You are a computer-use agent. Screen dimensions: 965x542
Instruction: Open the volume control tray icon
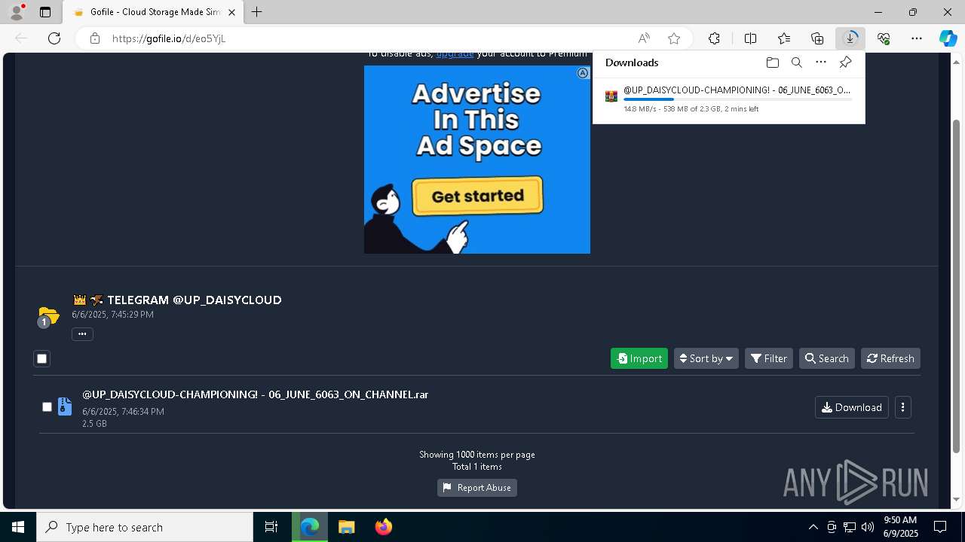click(x=867, y=527)
